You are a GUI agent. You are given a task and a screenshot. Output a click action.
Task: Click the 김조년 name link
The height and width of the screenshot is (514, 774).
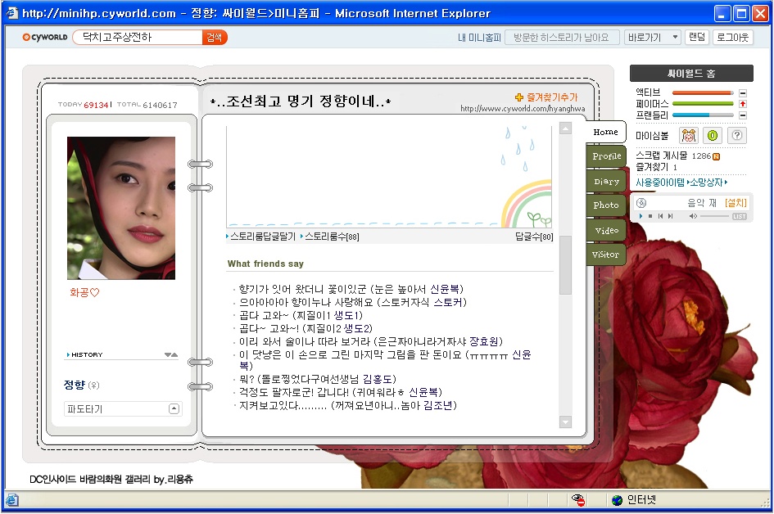438,405
